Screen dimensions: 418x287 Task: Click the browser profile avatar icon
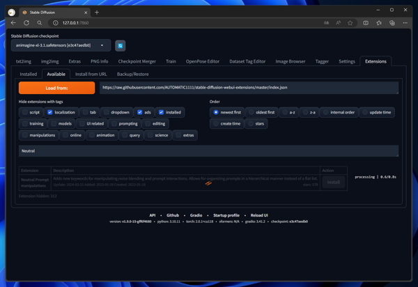click(x=11, y=13)
